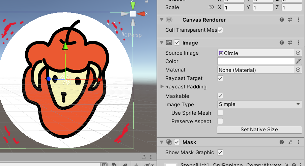The width and height of the screenshot is (305, 166).
Task: Click the None (Material) field
Action: (x=256, y=70)
